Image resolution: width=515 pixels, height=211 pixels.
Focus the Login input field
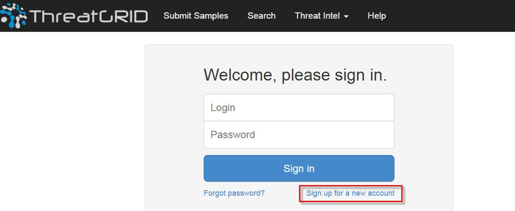click(x=299, y=108)
